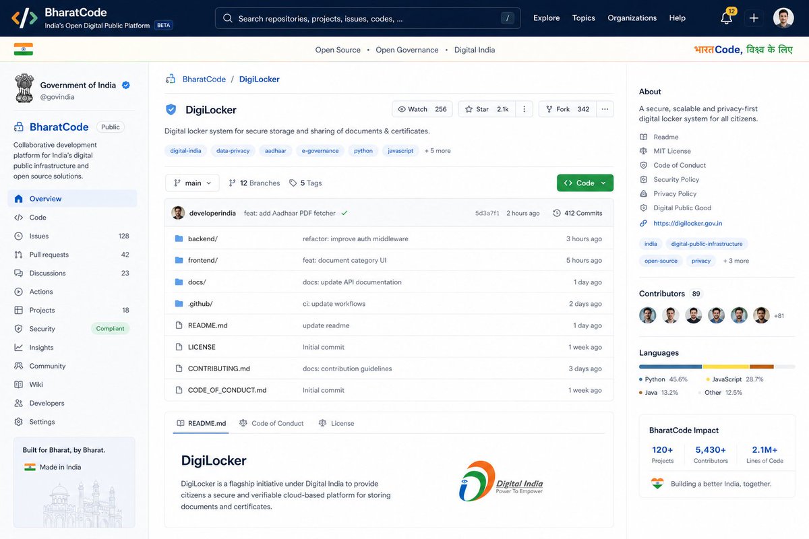The width and height of the screenshot is (809, 539).
Task: Click the first contributor avatar
Action: point(647,315)
